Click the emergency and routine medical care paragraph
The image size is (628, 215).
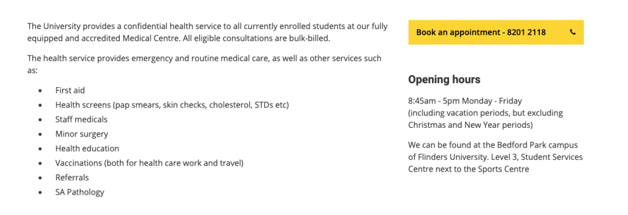point(204,64)
